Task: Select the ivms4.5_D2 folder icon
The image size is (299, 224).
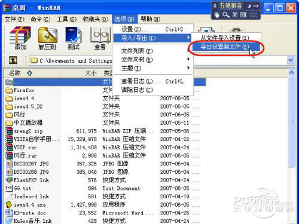Action: pos(9,107)
